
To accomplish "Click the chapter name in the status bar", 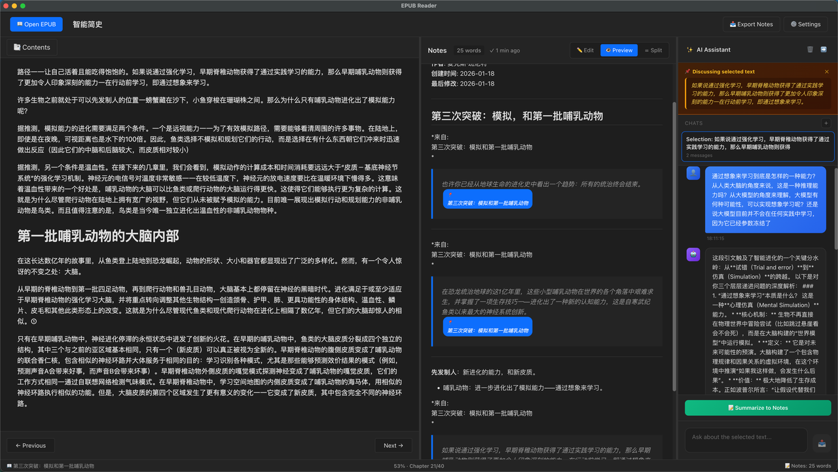I will click(x=50, y=466).
